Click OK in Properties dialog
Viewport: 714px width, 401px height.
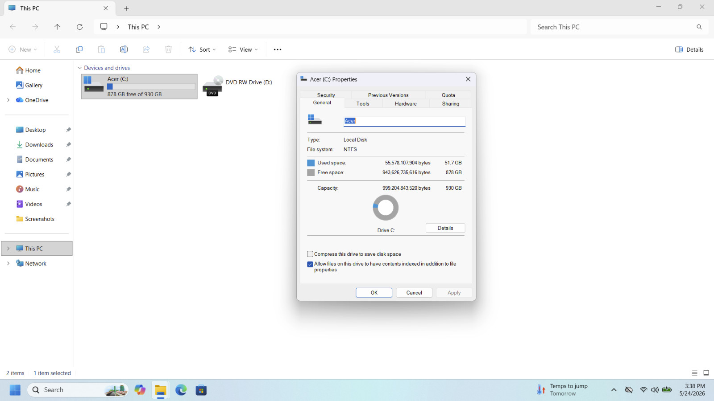(x=374, y=293)
